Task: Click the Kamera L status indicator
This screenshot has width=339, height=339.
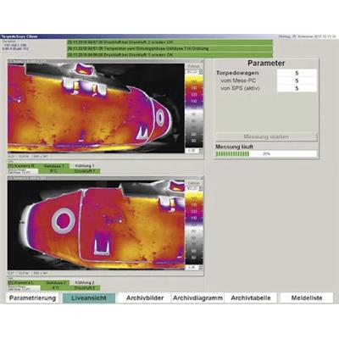Action: click(22, 282)
